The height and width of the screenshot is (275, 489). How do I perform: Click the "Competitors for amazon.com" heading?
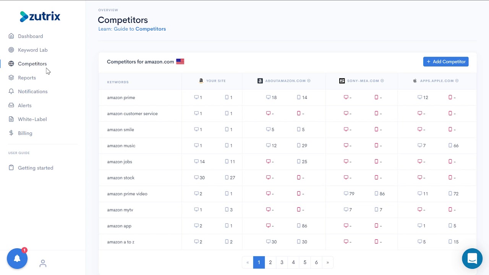coord(140,61)
